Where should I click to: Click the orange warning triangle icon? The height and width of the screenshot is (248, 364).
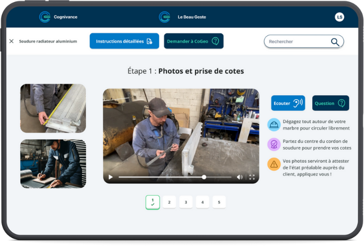point(274,164)
